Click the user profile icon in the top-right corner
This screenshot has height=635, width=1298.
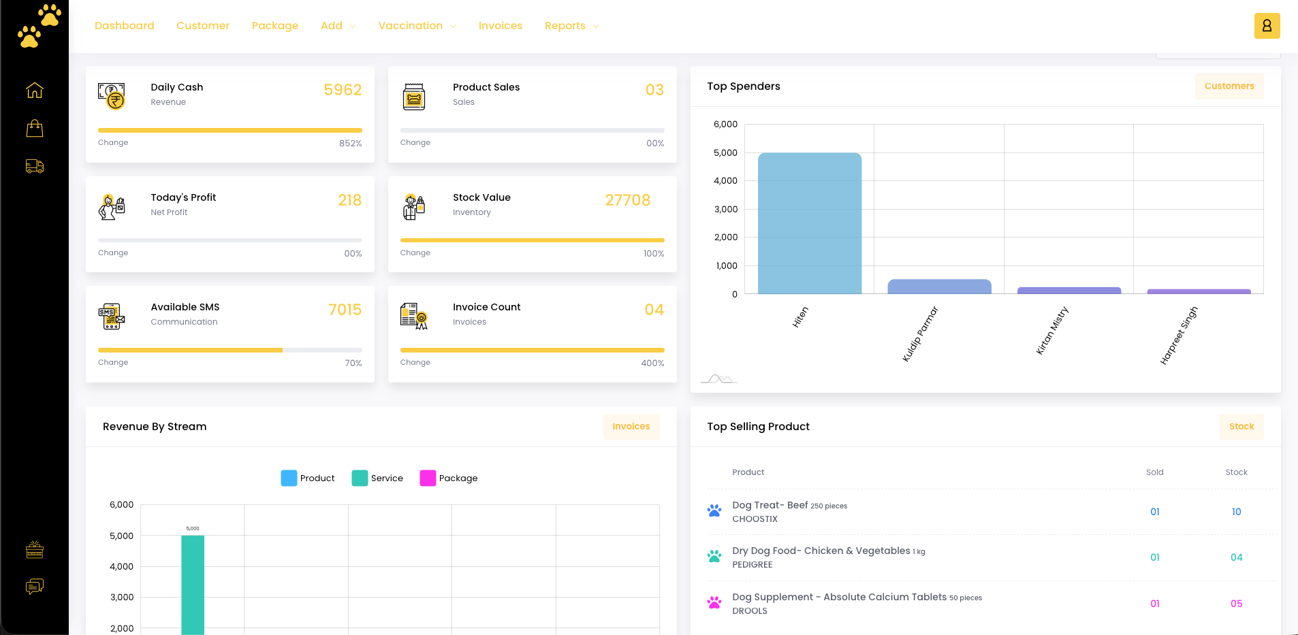[x=1267, y=25]
